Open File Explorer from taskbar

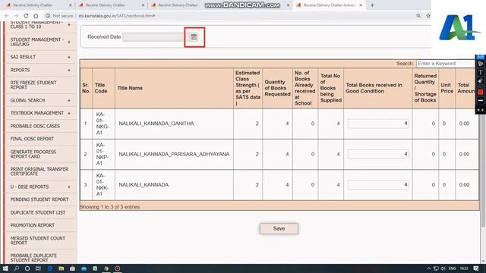(61, 268)
